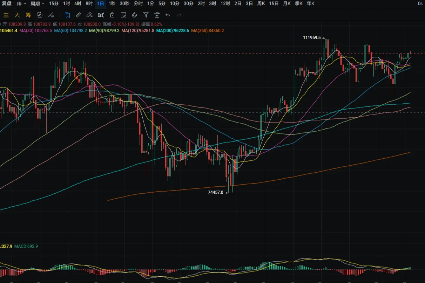Choose the 2日 timeframe
The height and width of the screenshot is (283, 425).
(238, 4)
